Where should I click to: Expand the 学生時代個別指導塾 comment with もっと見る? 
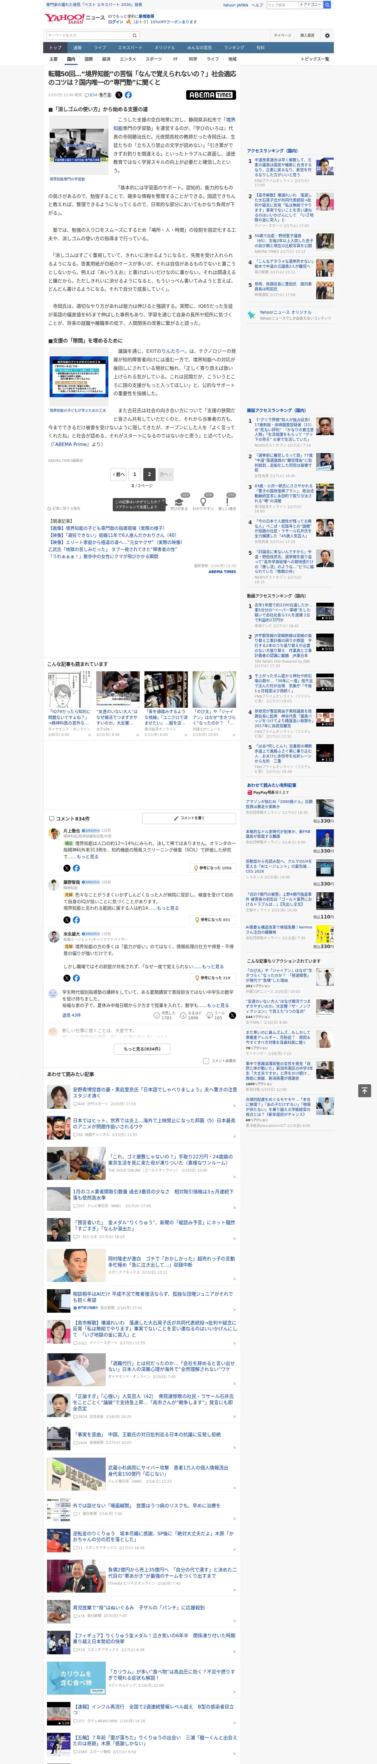tap(218, 1005)
